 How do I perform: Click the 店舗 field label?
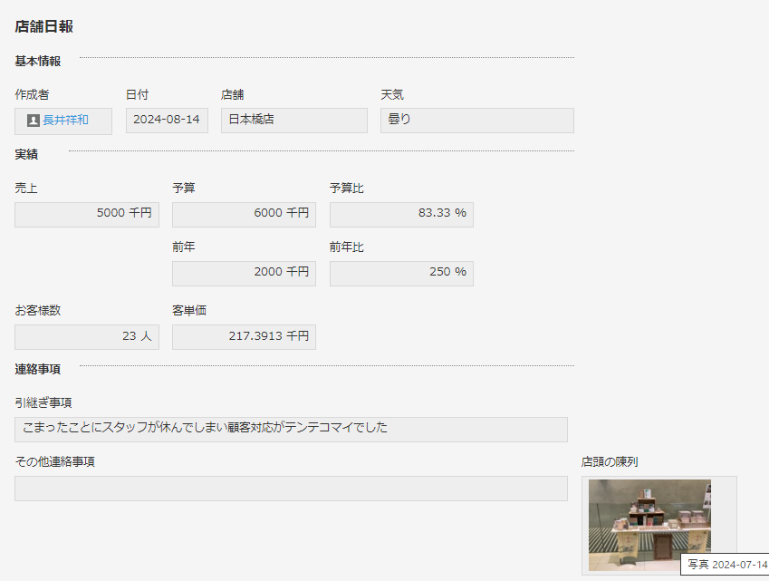[x=233, y=94]
